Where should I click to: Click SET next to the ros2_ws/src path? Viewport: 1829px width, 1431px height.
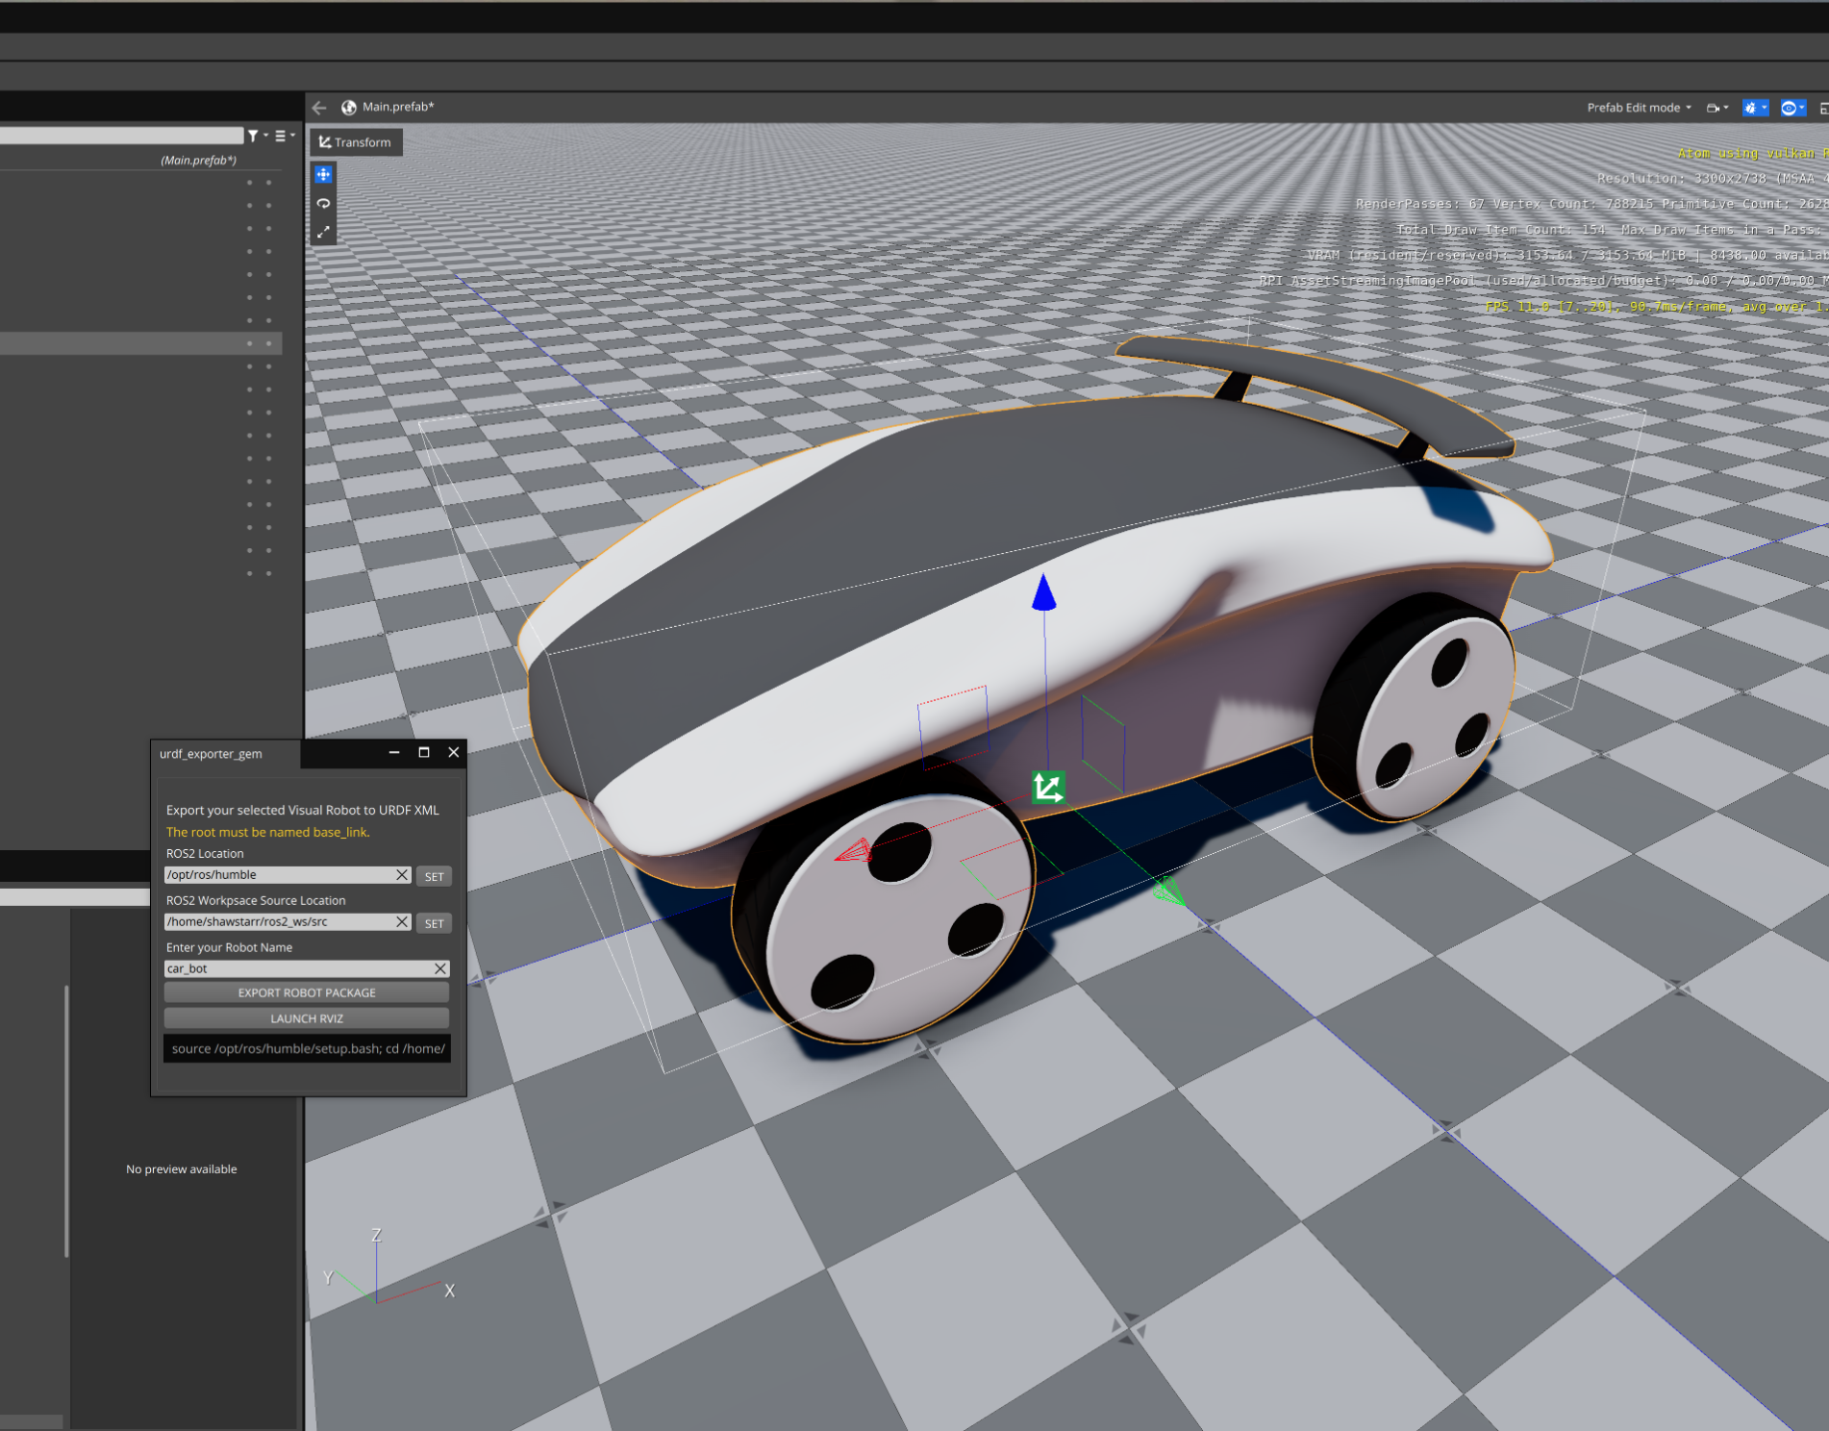tap(435, 923)
